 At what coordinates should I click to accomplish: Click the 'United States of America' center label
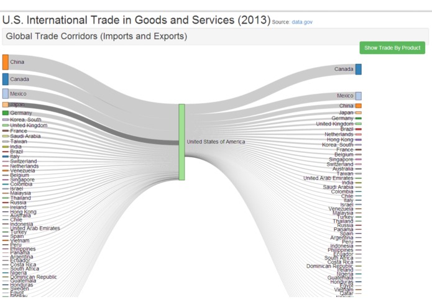(x=216, y=142)
